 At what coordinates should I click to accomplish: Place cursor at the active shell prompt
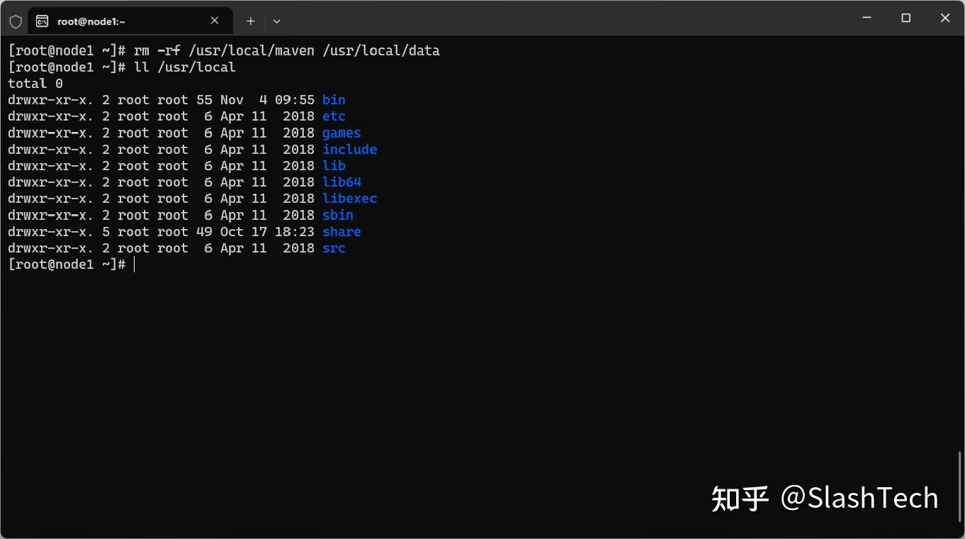(x=135, y=264)
